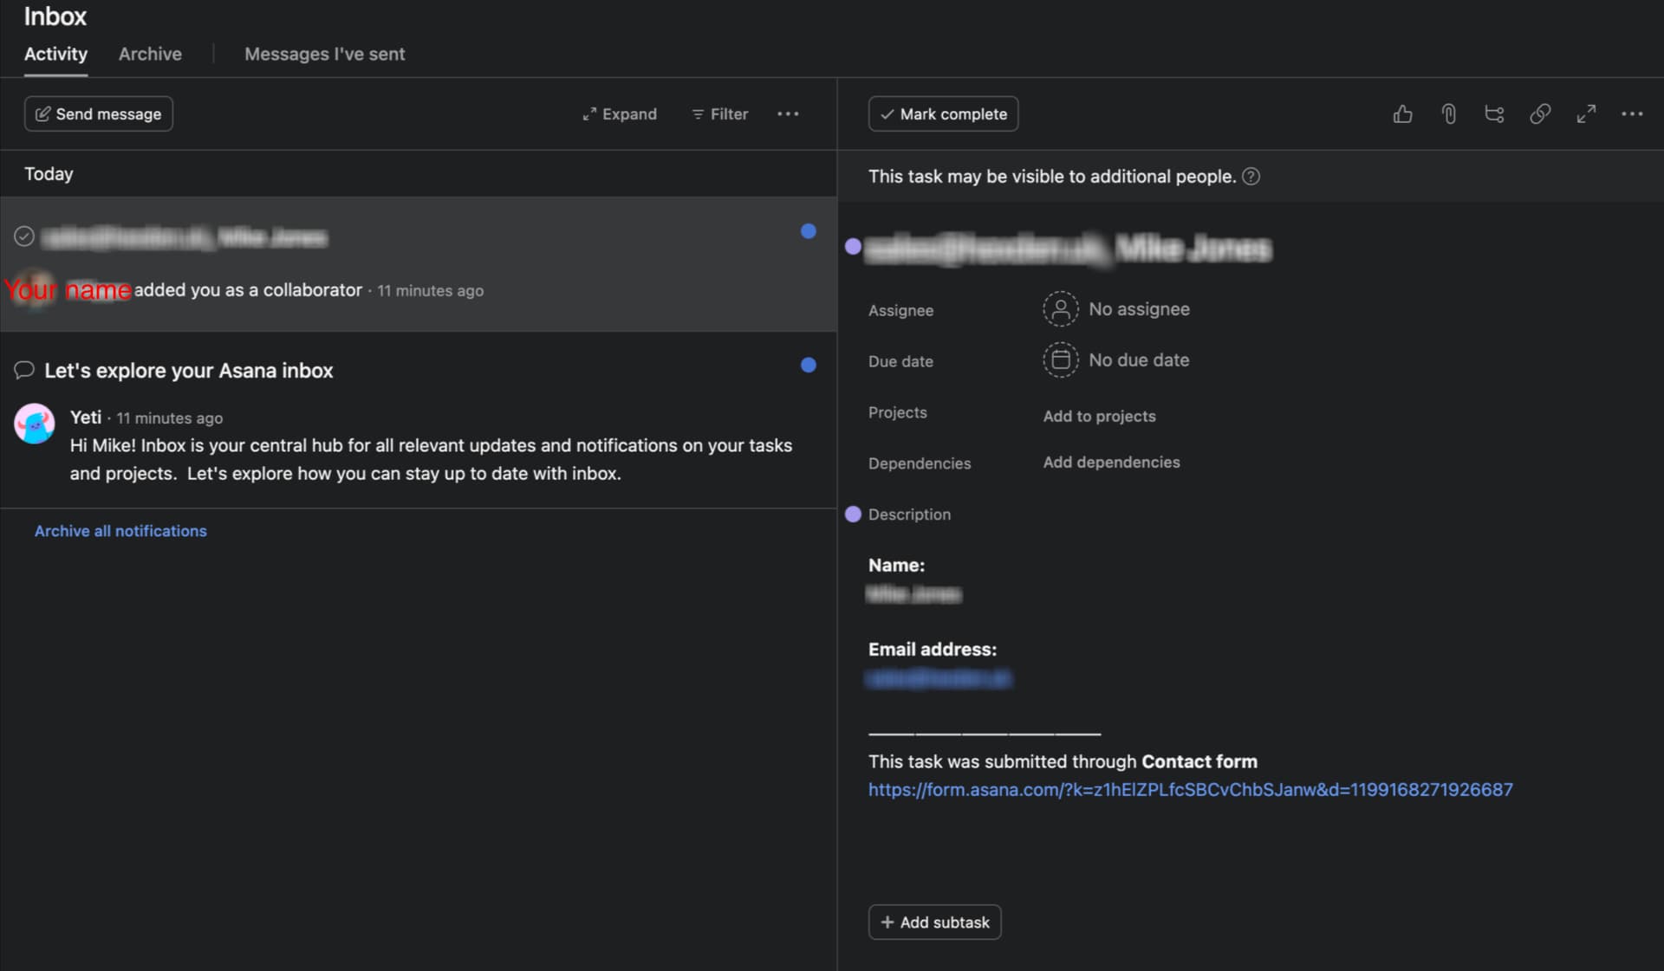Toggle completion checkmark on first notification
1664x971 pixels.
click(24, 236)
